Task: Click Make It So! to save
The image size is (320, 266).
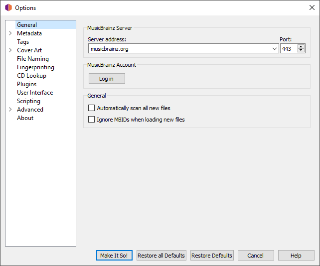Action: pyautogui.click(x=114, y=255)
